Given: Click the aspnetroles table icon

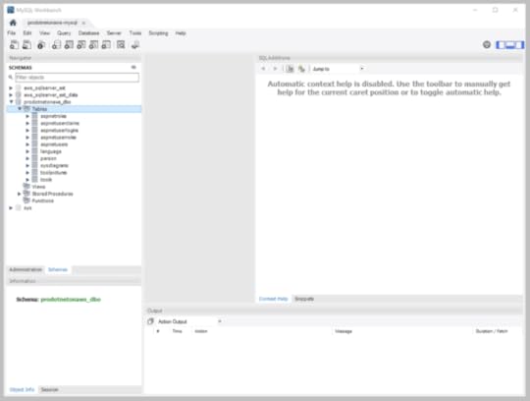Looking at the screenshot, I should (34, 116).
